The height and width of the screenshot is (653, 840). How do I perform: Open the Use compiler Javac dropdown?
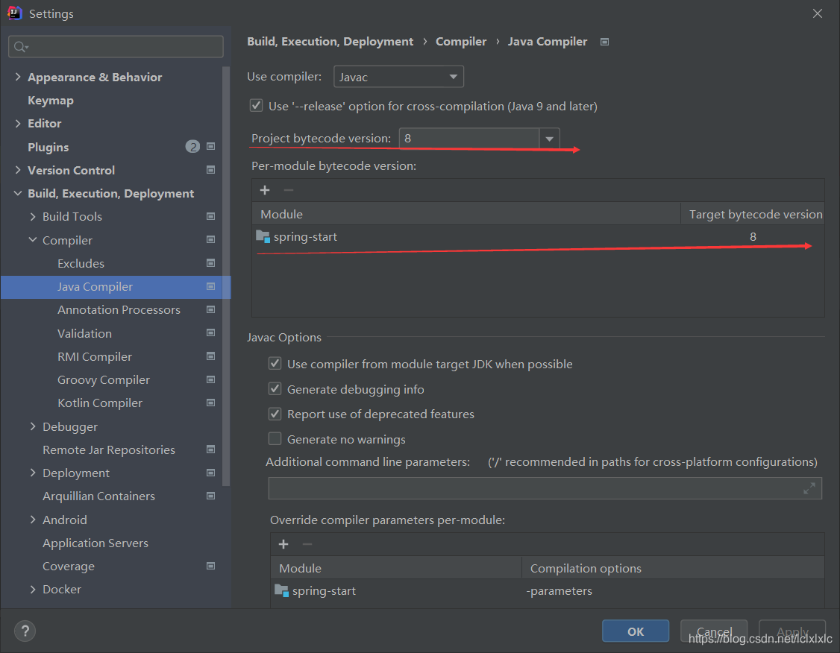point(398,77)
